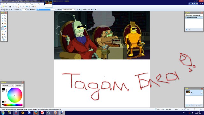Select the Move Selected Pixels tool

point(5,16)
